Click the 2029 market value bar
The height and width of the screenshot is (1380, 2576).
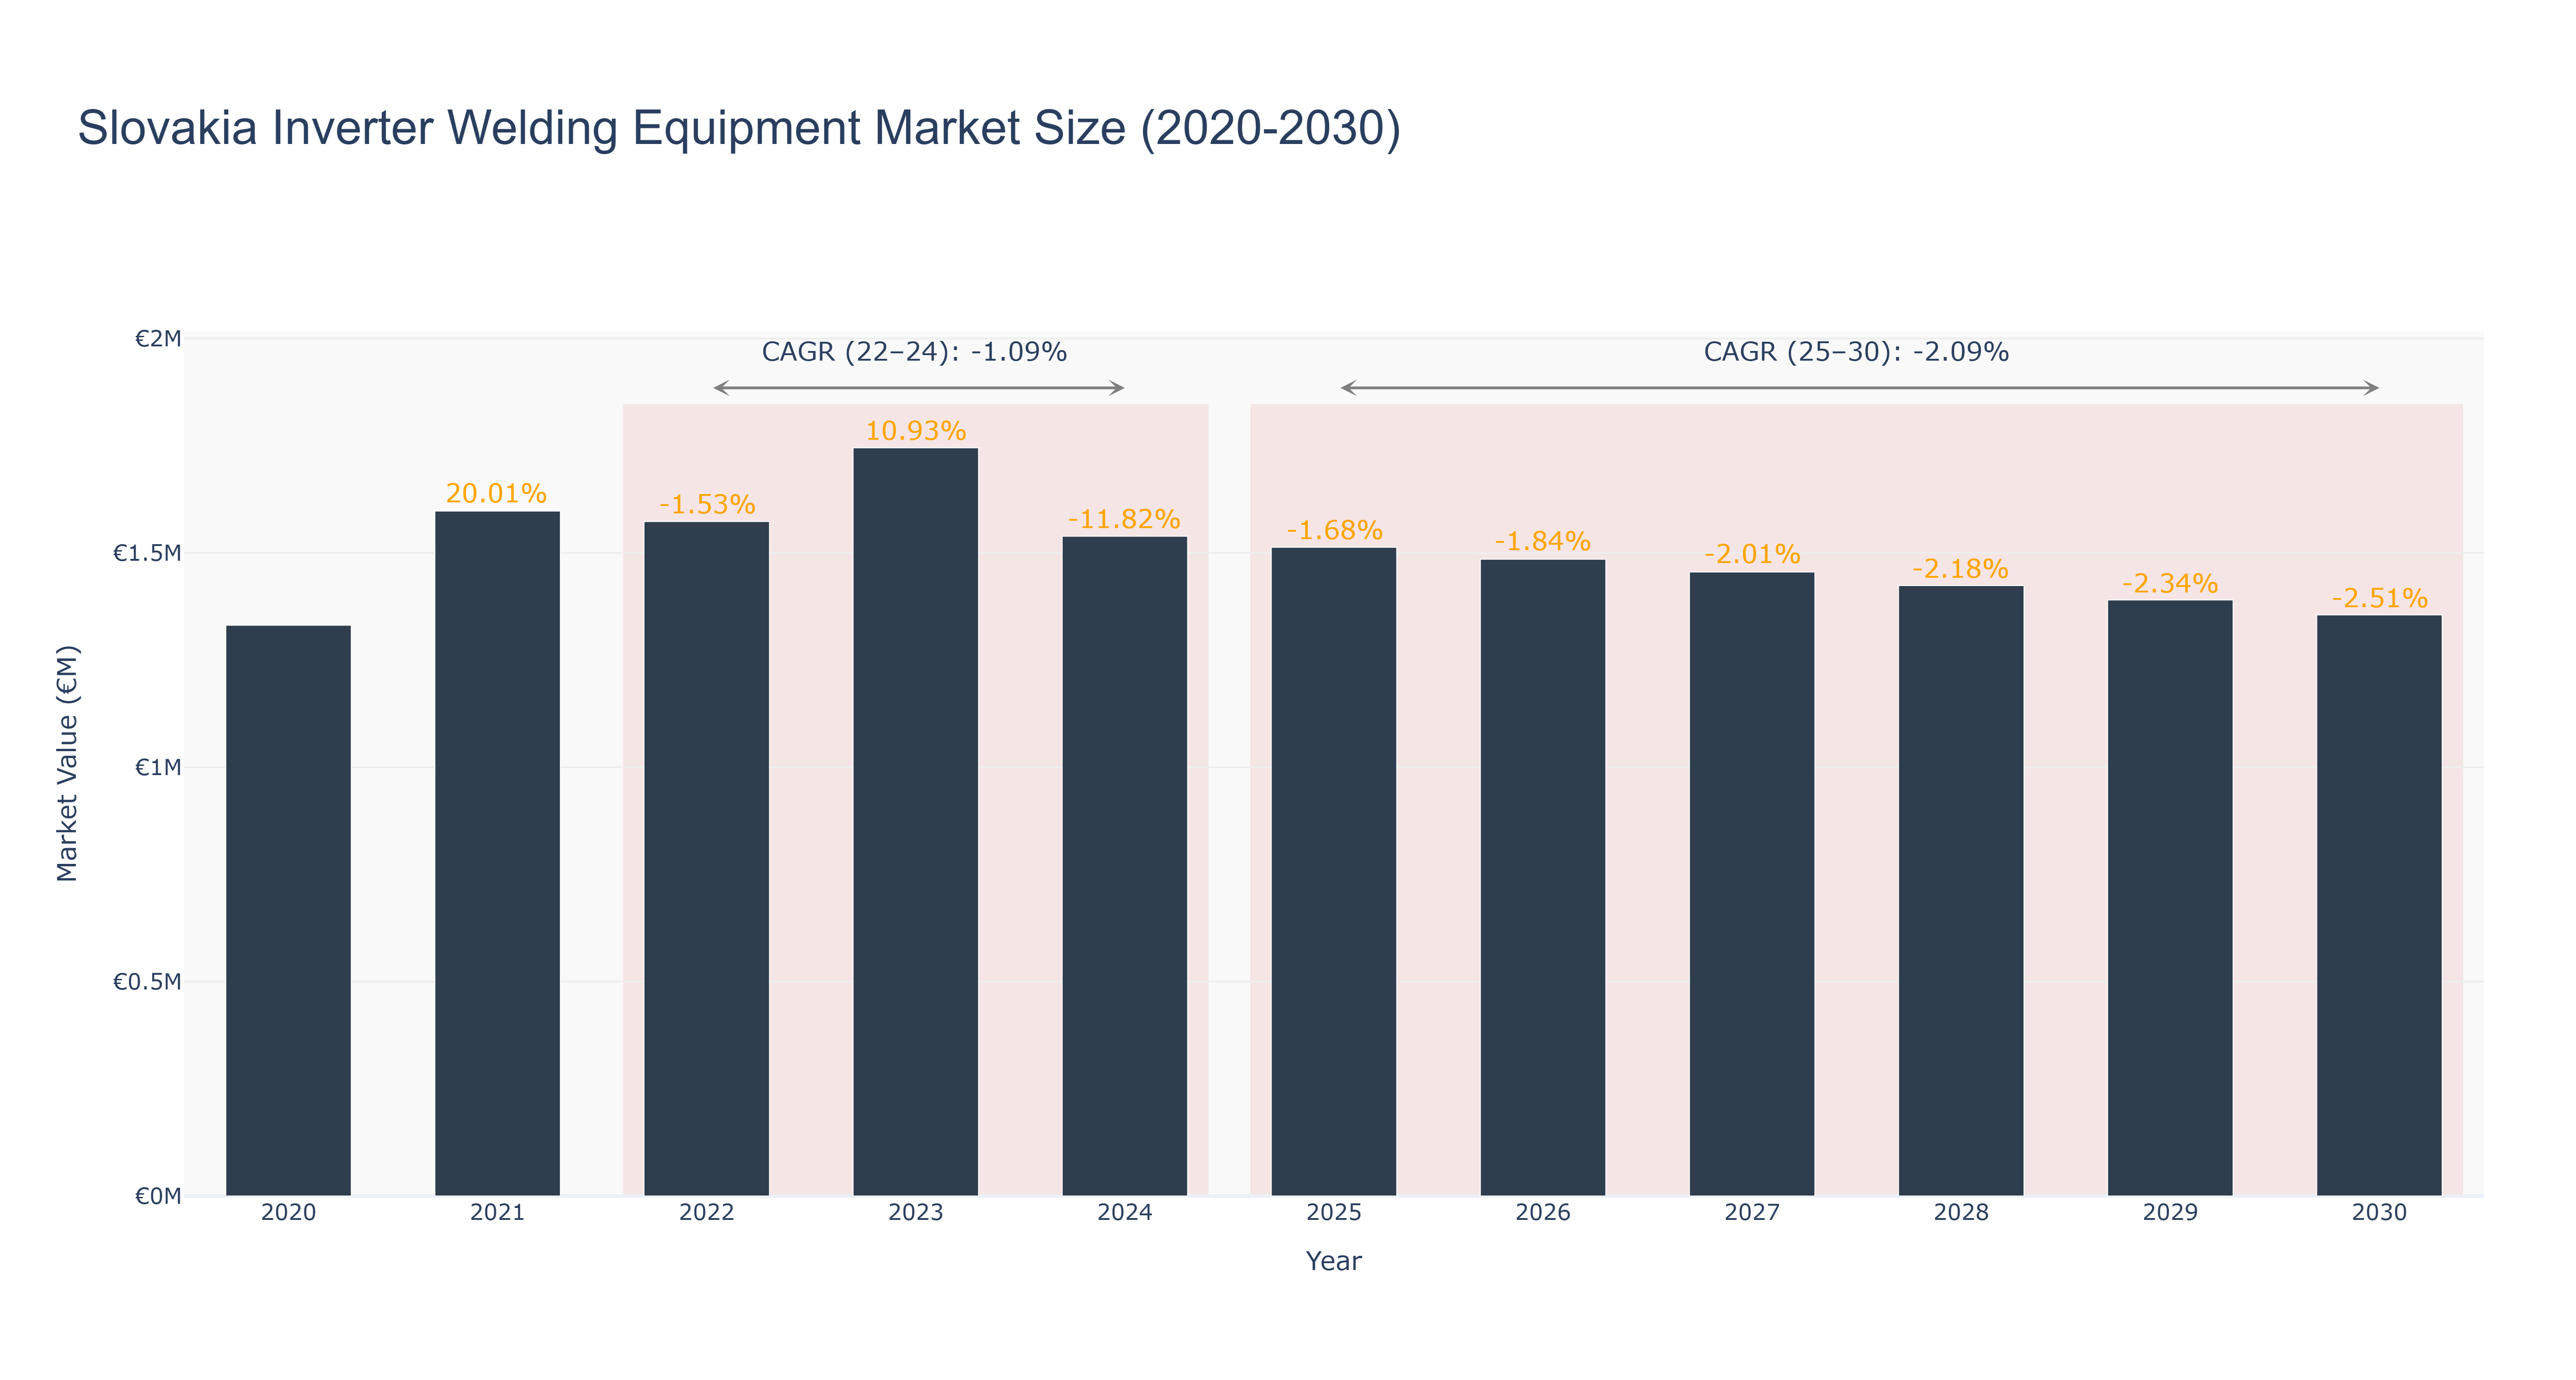click(2170, 898)
